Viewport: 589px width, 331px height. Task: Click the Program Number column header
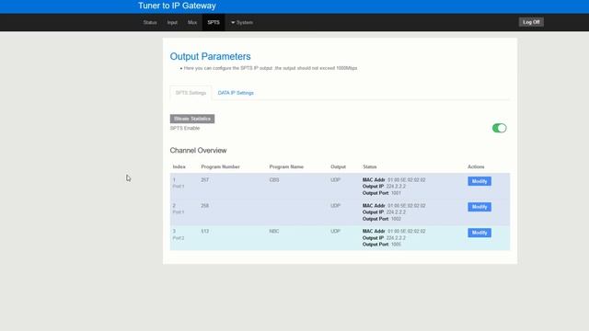[221, 166]
